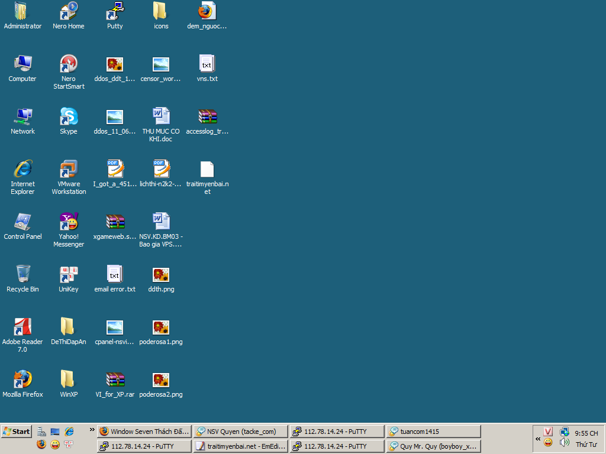Select the Yahoo! Messenger desktop icon
Screen dimensions: 606x454
point(69,222)
